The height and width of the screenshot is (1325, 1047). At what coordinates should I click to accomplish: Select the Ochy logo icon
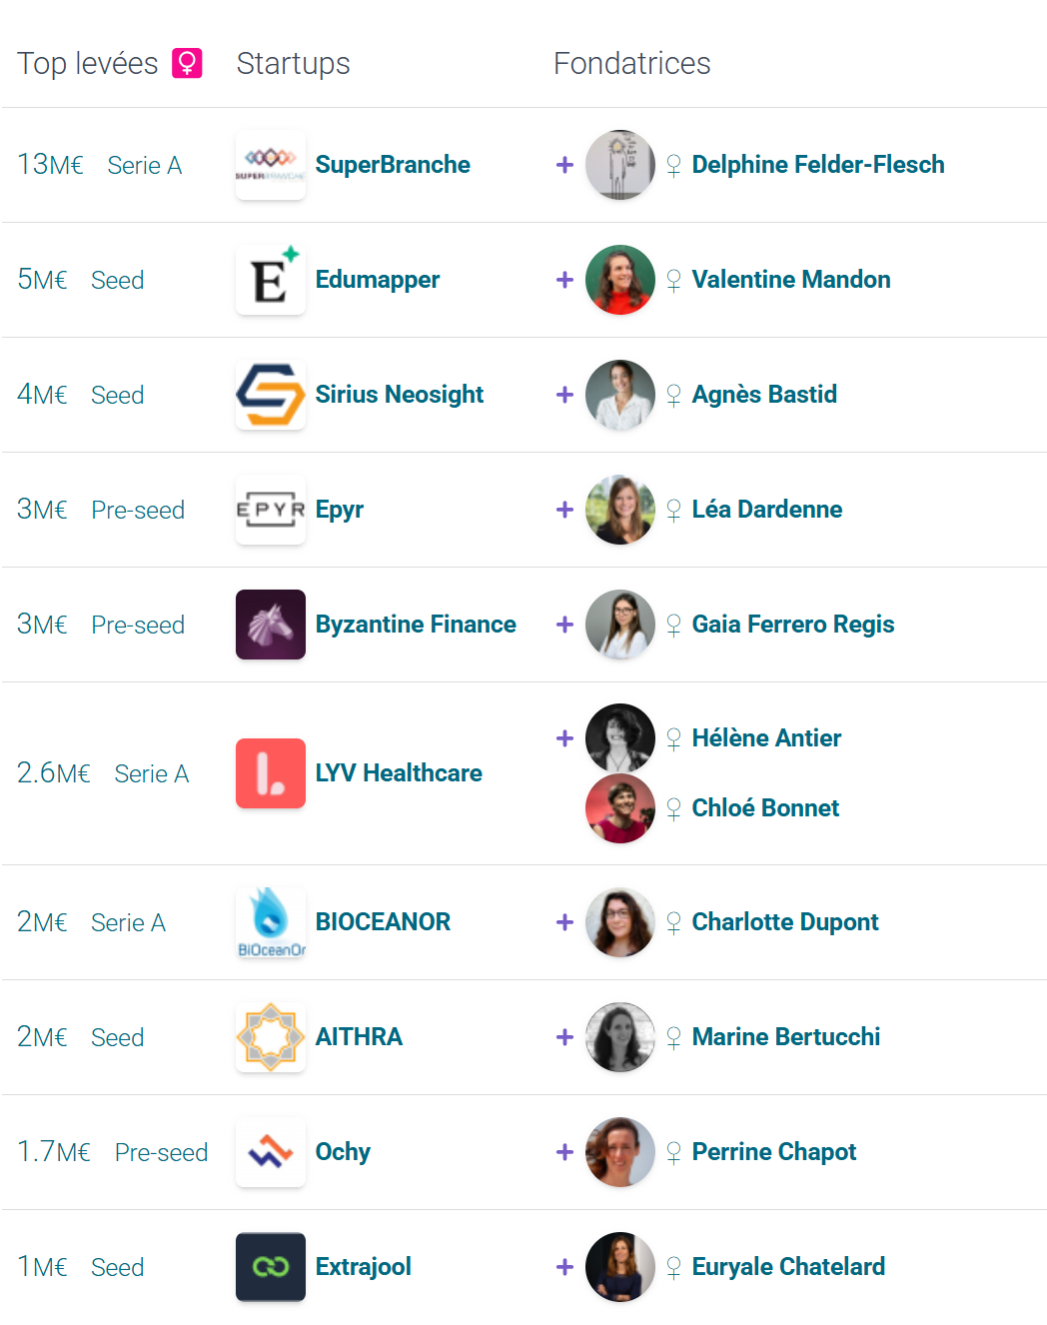tap(271, 1152)
